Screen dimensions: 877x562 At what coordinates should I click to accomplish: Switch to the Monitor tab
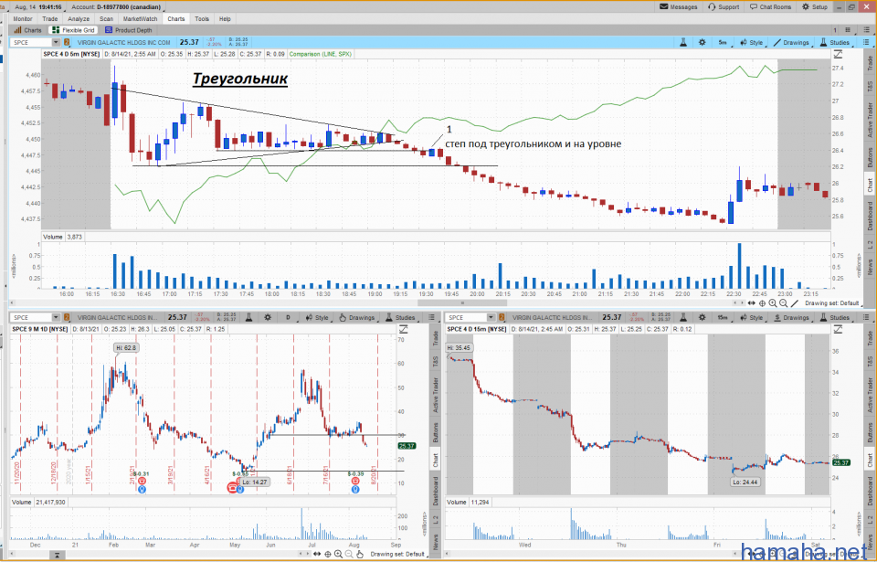[x=23, y=18]
